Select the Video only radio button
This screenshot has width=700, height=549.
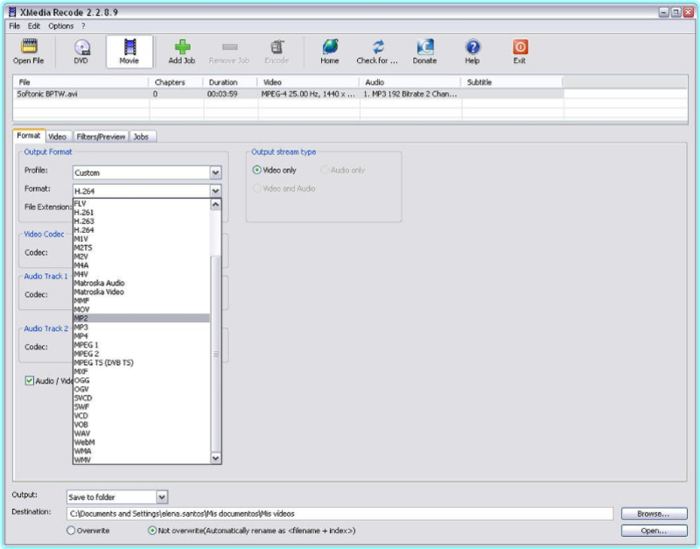(256, 170)
